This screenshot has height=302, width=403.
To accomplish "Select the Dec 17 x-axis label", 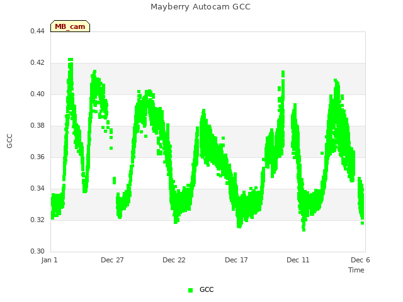I will 236,260.
